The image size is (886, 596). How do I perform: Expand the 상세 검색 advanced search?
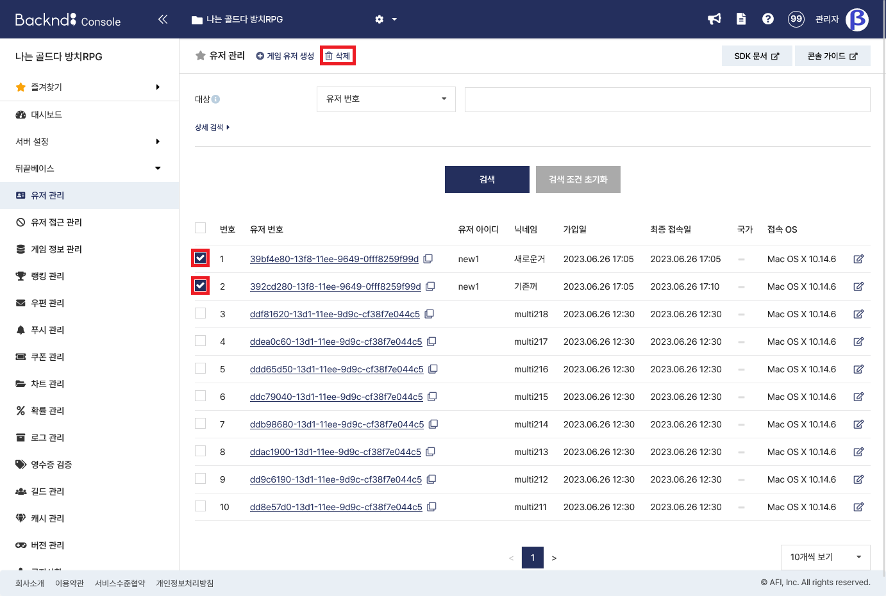(212, 128)
